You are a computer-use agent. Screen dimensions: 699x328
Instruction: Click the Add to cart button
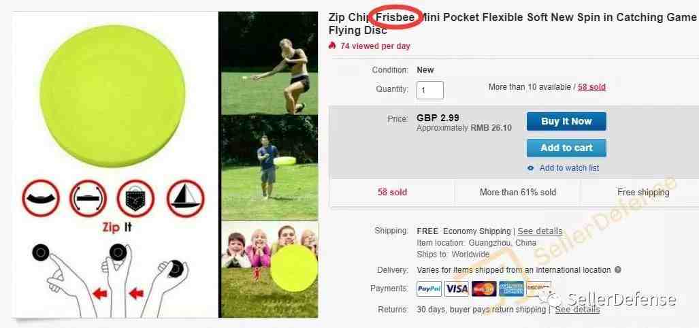click(x=566, y=148)
